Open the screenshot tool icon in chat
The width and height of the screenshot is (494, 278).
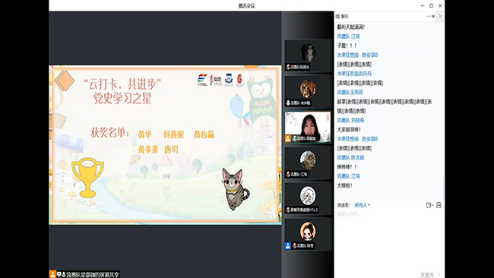428,205
